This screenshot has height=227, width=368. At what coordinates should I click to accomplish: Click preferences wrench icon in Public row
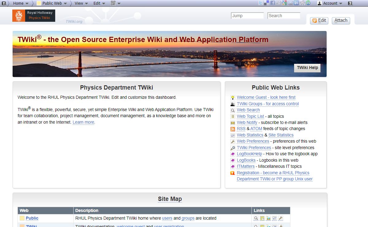281,218
